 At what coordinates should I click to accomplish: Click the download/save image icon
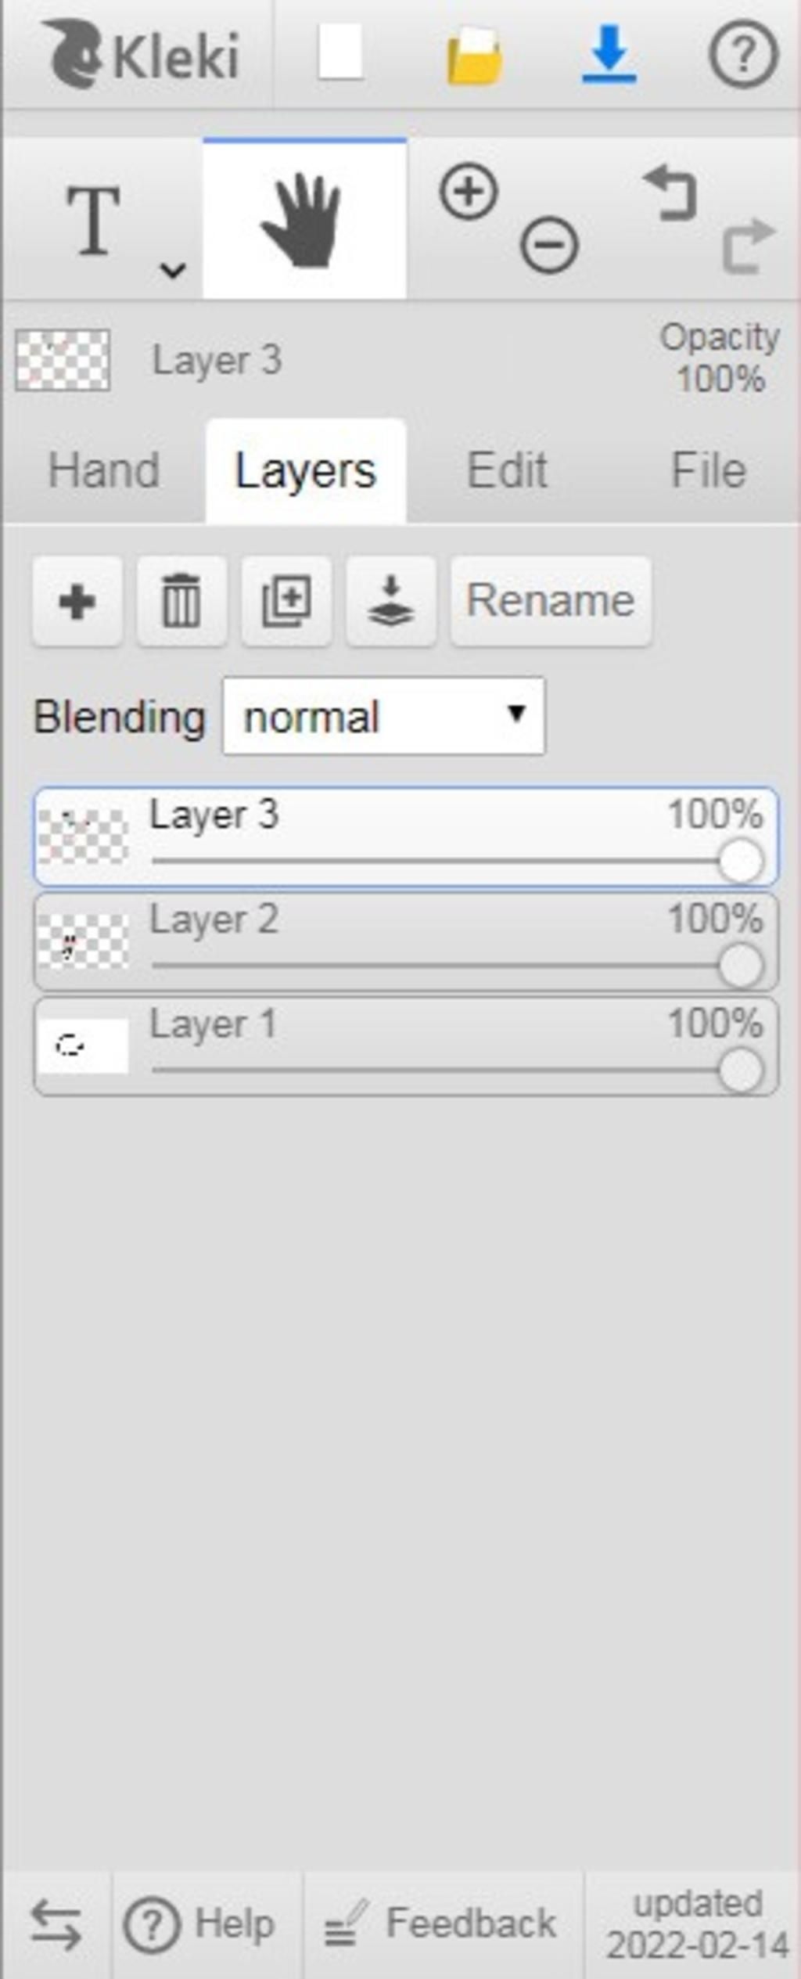609,54
